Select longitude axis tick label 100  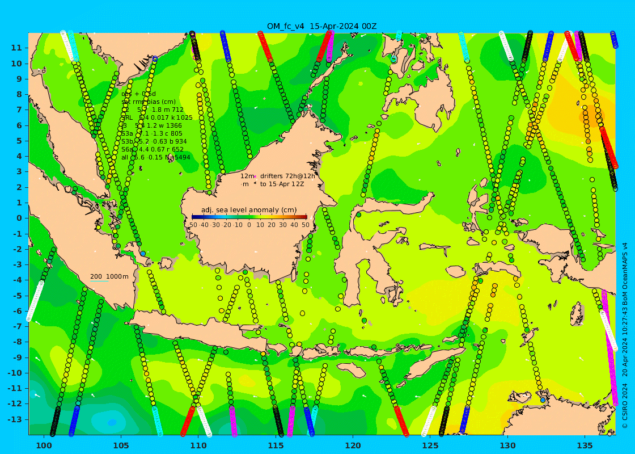[x=44, y=446]
